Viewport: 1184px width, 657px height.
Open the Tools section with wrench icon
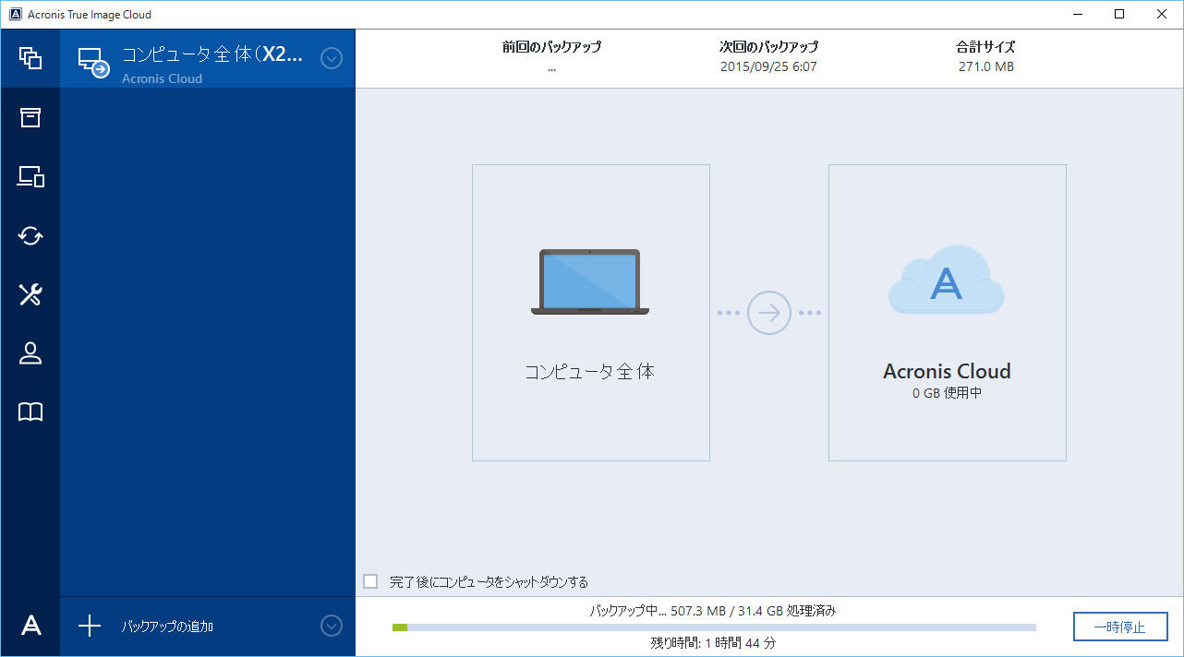pos(30,294)
